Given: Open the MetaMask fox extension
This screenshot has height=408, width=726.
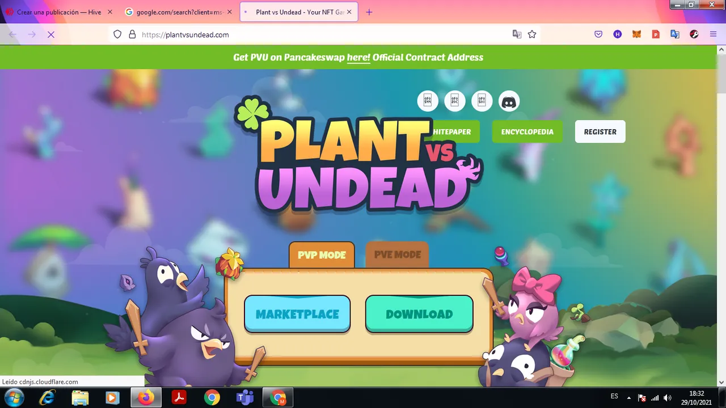Looking at the screenshot, I should click(x=636, y=35).
